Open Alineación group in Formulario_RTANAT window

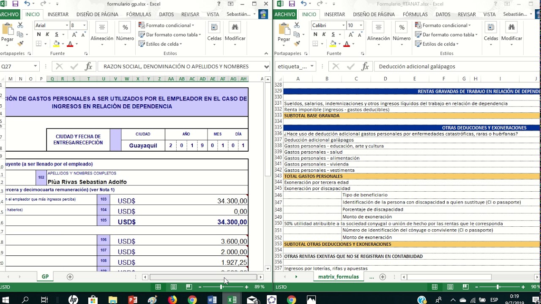(379, 32)
